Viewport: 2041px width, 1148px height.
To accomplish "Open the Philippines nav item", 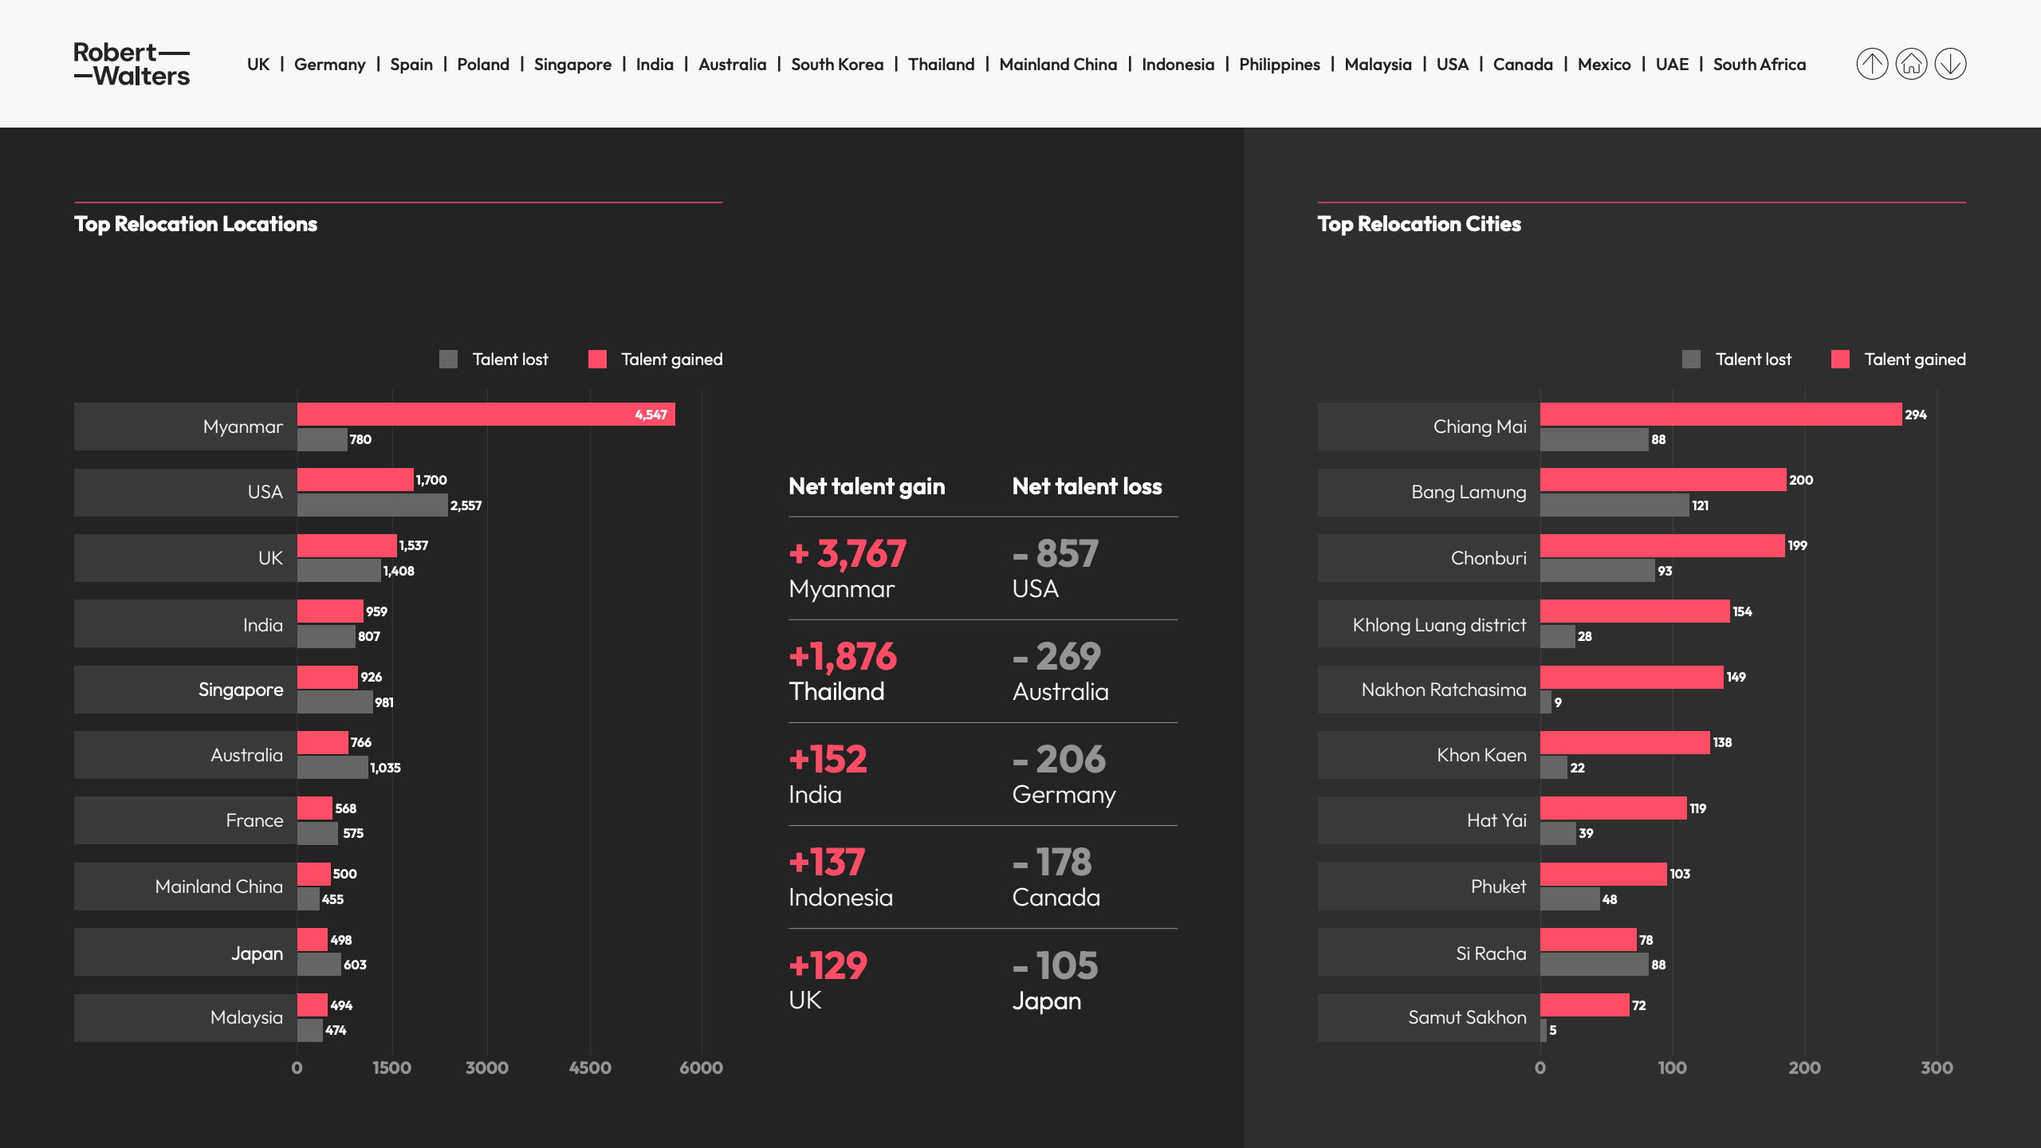I will [x=1279, y=65].
